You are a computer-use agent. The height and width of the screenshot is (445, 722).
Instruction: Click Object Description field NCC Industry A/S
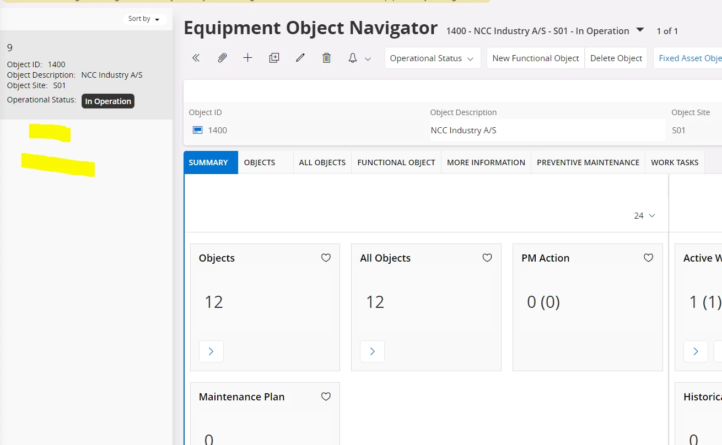click(547, 131)
